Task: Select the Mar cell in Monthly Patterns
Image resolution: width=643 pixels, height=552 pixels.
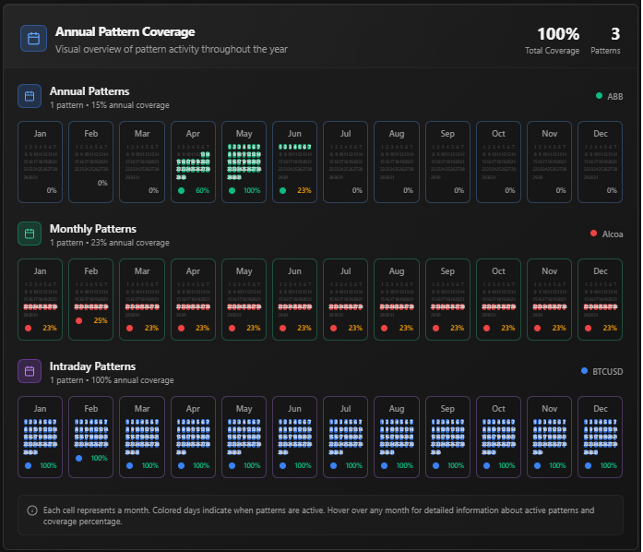Action: click(142, 299)
